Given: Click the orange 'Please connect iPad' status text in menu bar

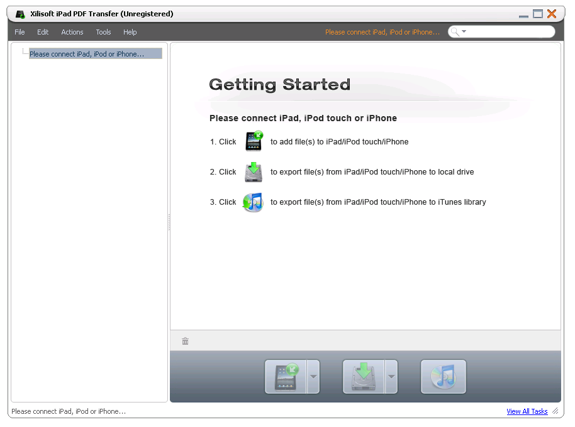Looking at the screenshot, I should [x=382, y=32].
